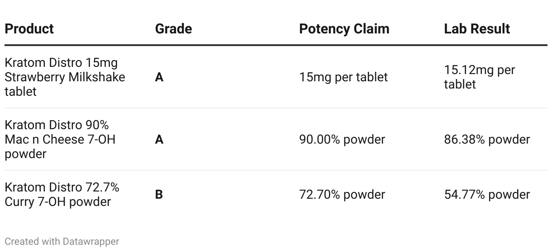Click grade A for Strawberry Milkshake tablet
Screen dimensions: 552x252
tap(159, 77)
